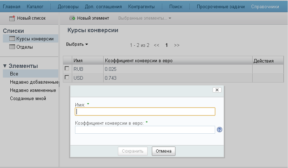Image resolution: width=288 pixels, height=168 pixels.
Task: Open the Каталог menu
Action: coord(35,7)
